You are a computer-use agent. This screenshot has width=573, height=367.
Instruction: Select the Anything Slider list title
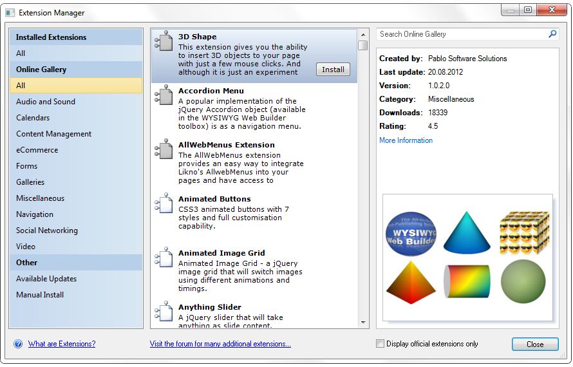click(x=210, y=307)
